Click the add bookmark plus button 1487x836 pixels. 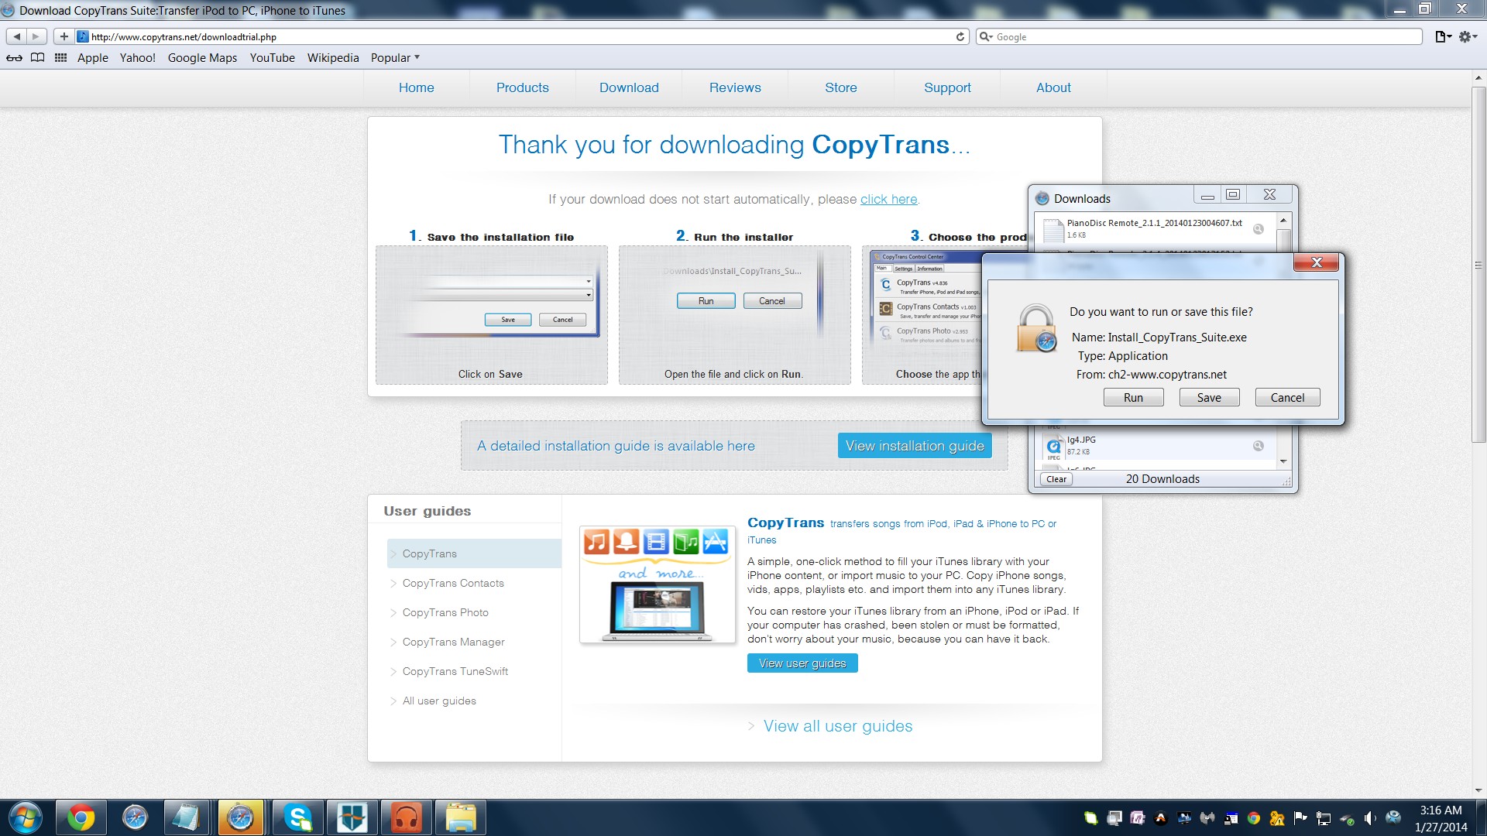click(64, 36)
